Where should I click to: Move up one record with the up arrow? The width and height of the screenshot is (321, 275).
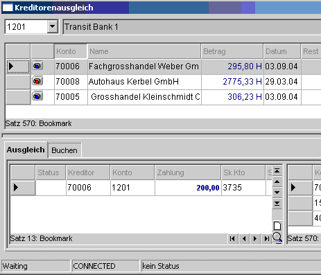(x=277, y=181)
